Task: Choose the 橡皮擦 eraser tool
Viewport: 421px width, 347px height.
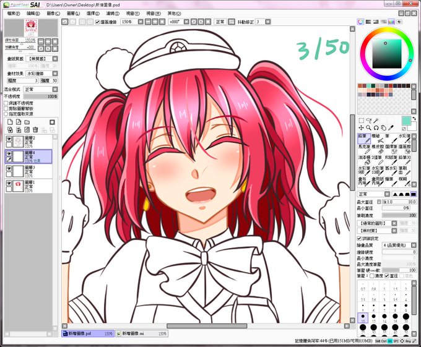Action: [x=378, y=149]
